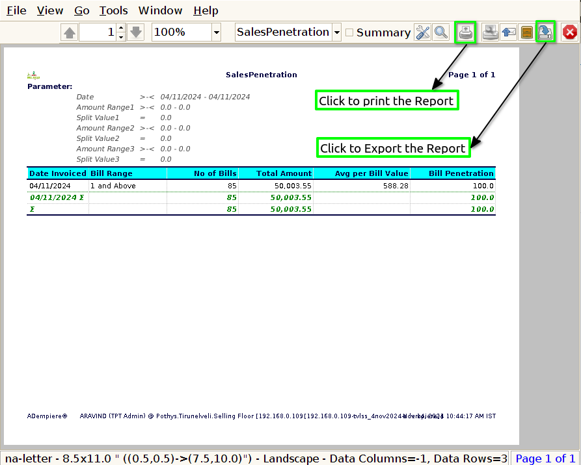Go to previous page with up arrow

[x=69, y=32]
